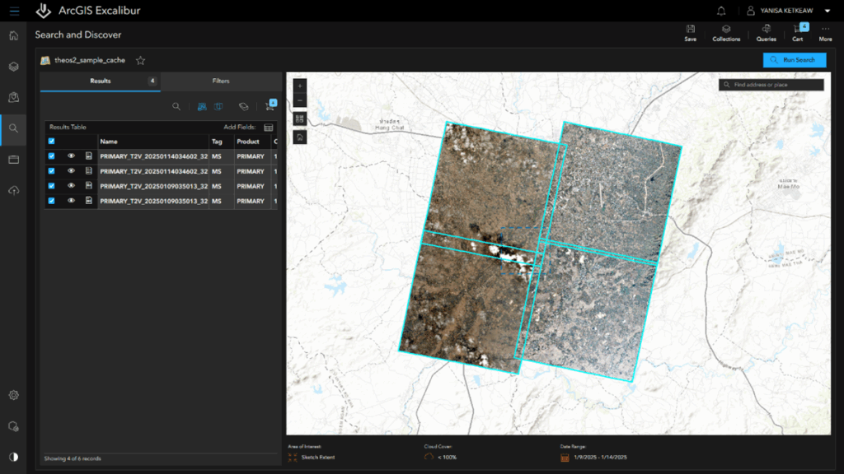Viewport: 844px width, 474px height.
Task: Click the Run Search button
Action: click(794, 60)
